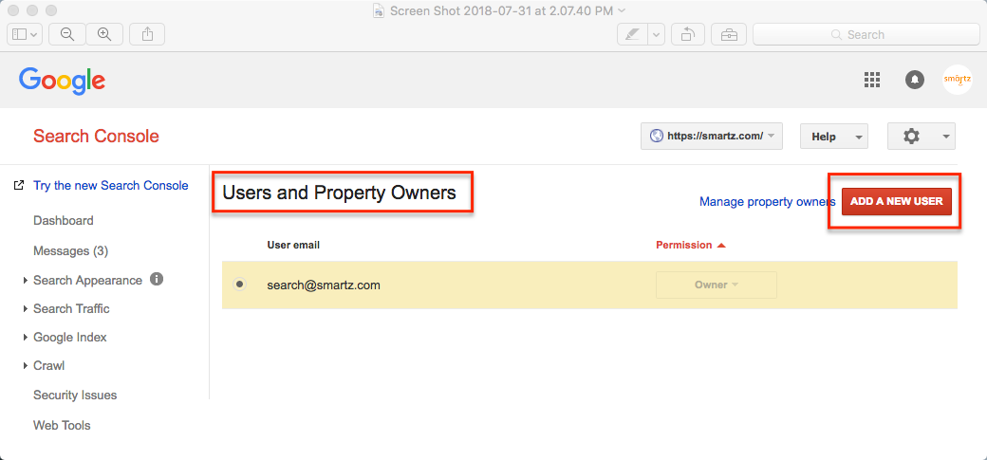This screenshot has width=987, height=460.
Task: Expand the Crawl section
Action: 26,365
